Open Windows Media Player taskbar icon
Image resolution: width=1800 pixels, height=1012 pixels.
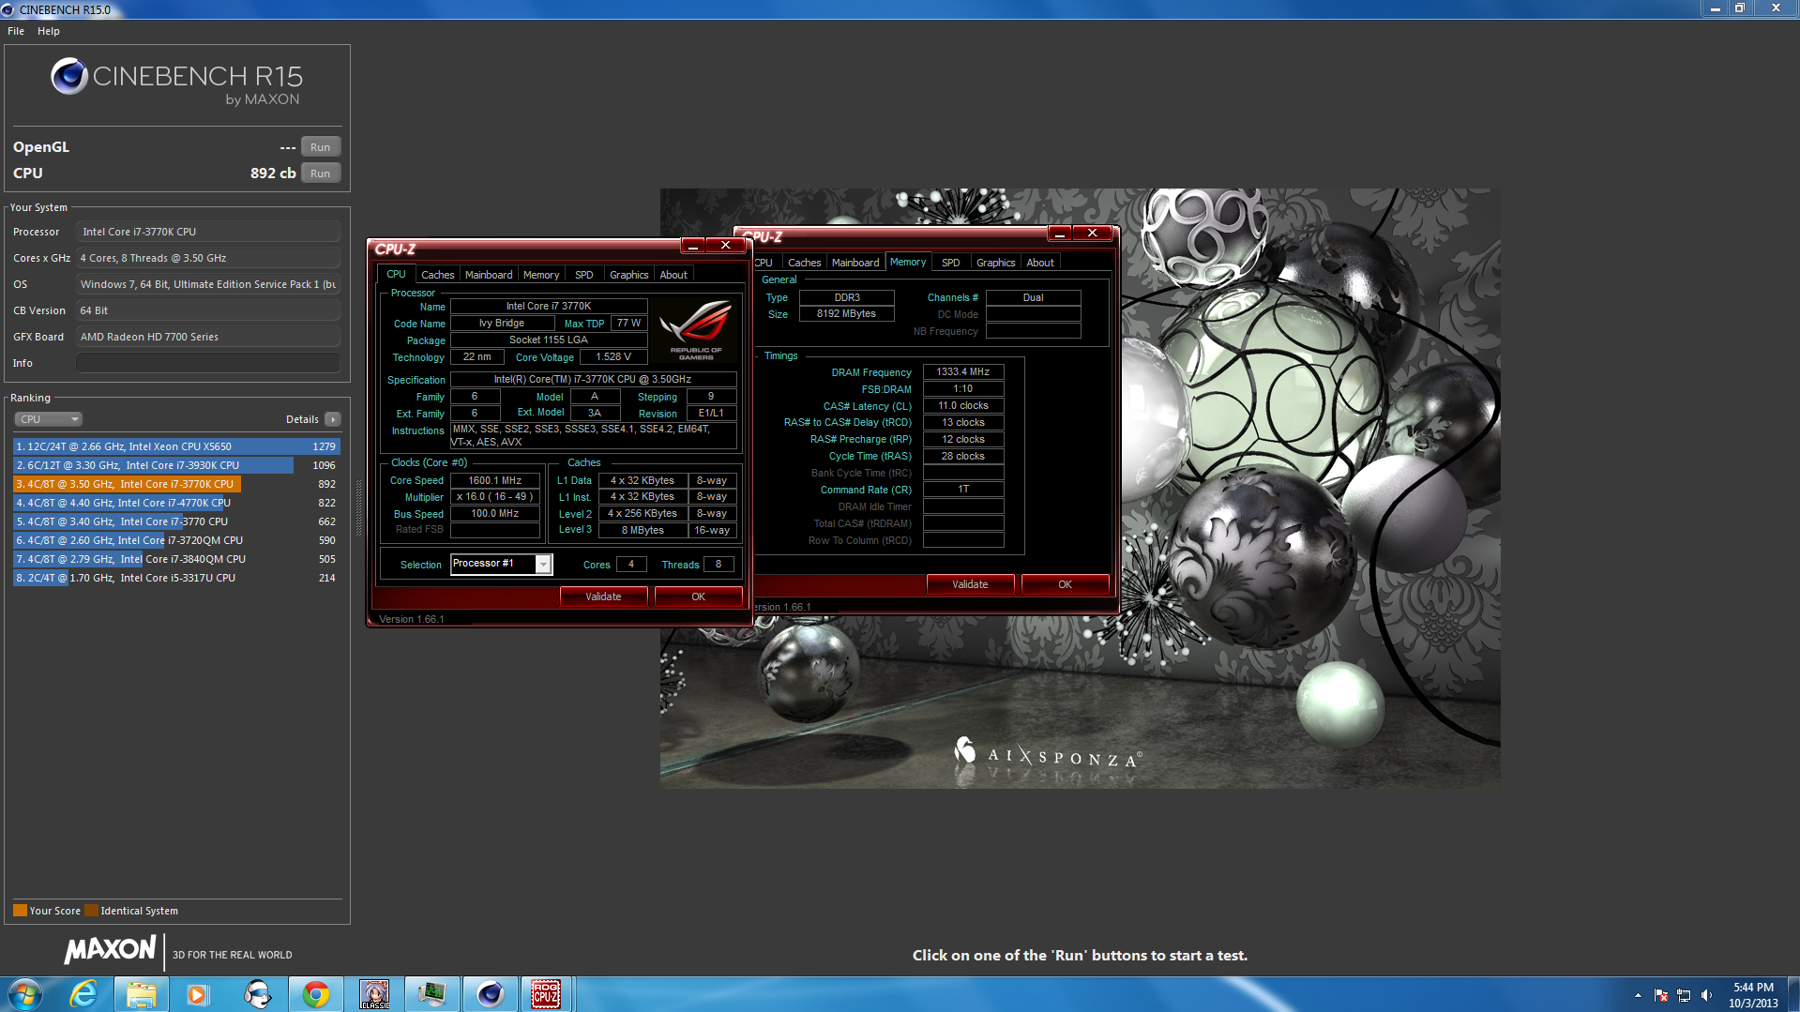click(x=197, y=994)
